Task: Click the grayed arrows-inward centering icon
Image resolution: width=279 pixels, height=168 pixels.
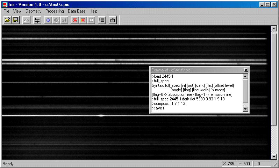Action: [x=56, y=20]
